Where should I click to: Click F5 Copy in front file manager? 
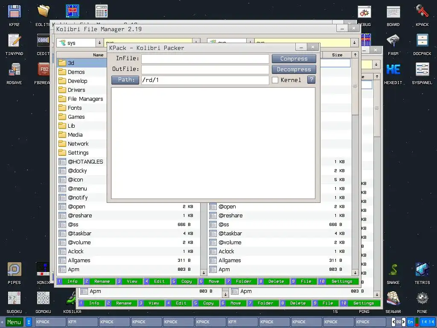click(184, 281)
